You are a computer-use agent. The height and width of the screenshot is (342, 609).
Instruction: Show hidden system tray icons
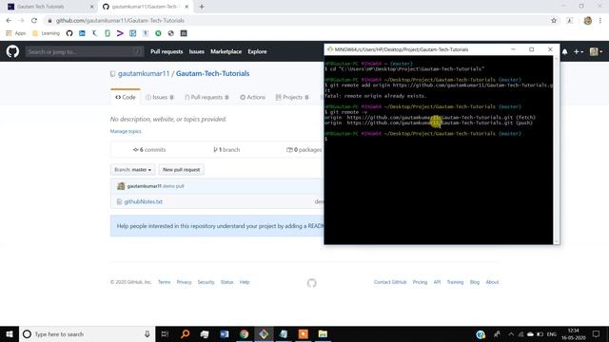click(x=511, y=333)
